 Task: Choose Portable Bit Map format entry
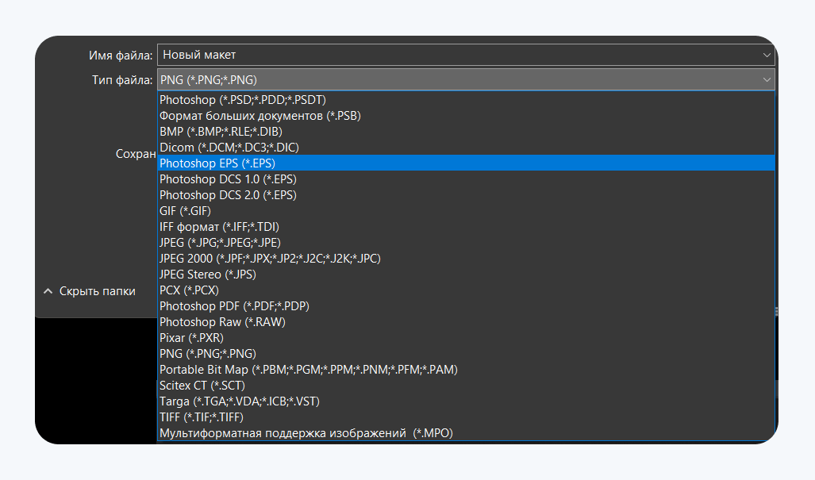click(466, 370)
